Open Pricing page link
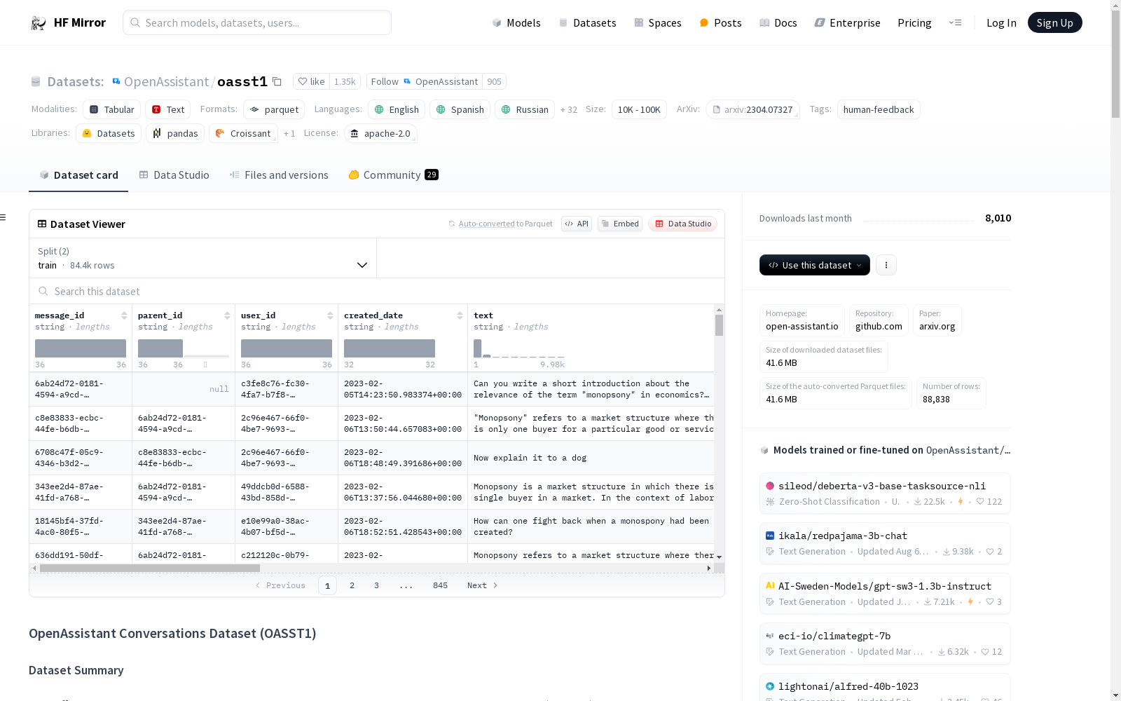 (x=914, y=22)
